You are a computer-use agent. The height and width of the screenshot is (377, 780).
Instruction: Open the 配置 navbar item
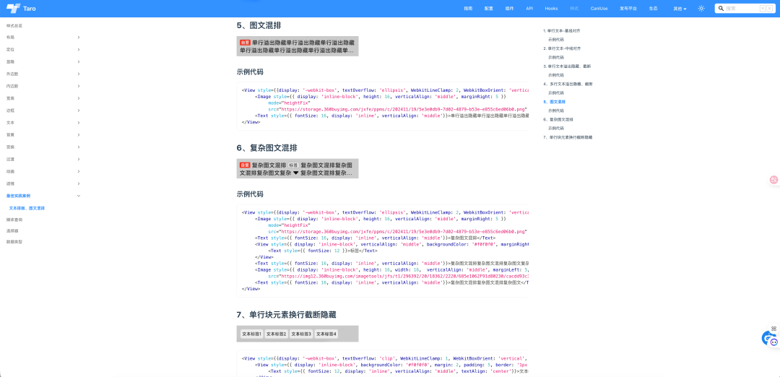(x=488, y=9)
